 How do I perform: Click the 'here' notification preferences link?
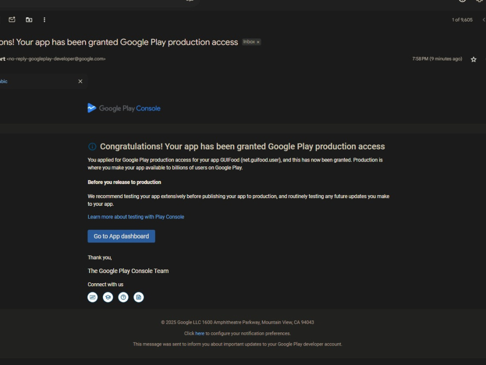click(x=200, y=333)
